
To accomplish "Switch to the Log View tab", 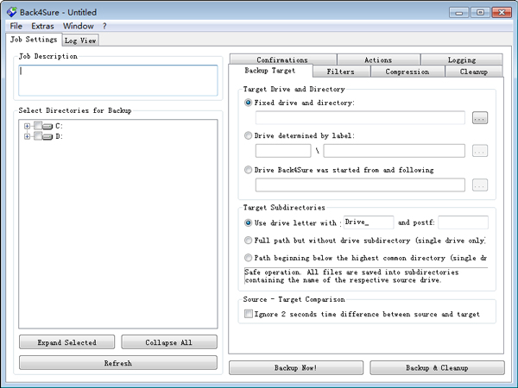I will point(80,41).
